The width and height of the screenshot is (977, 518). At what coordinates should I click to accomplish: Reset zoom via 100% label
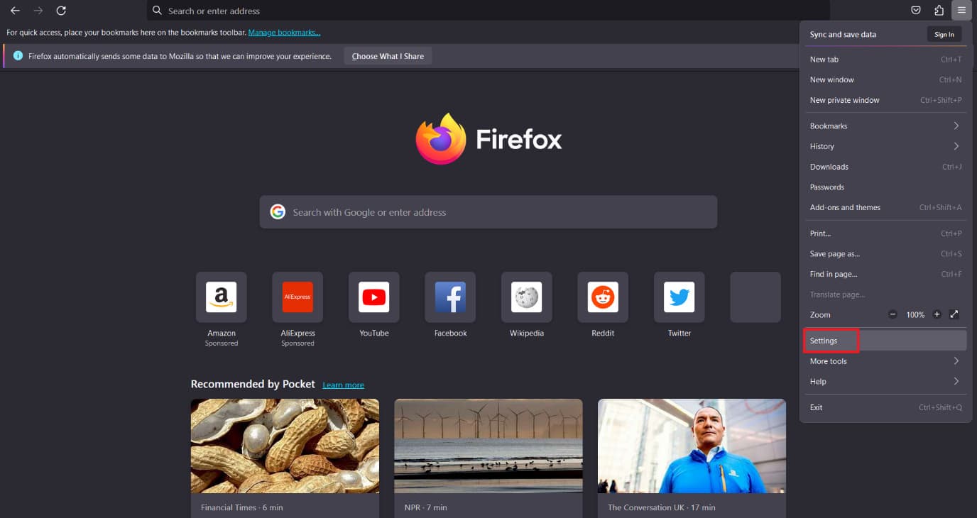click(915, 314)
